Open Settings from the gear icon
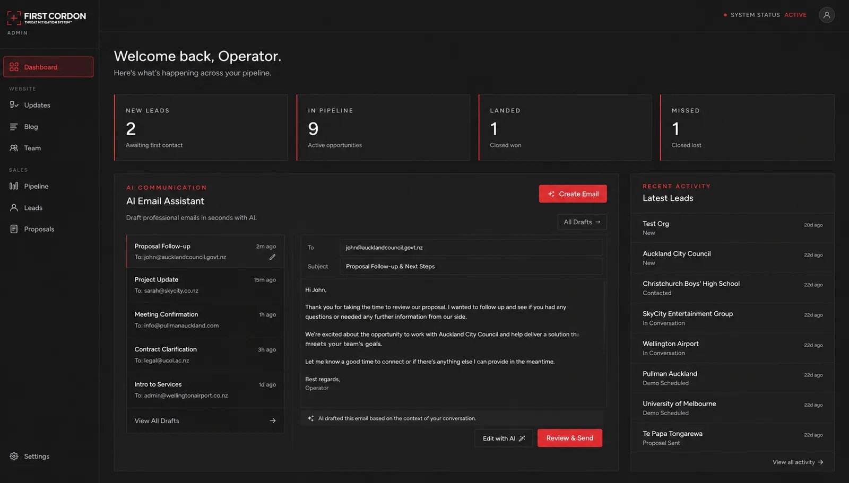This screenshot has width=849, height=483. click(x=14, y=456)
